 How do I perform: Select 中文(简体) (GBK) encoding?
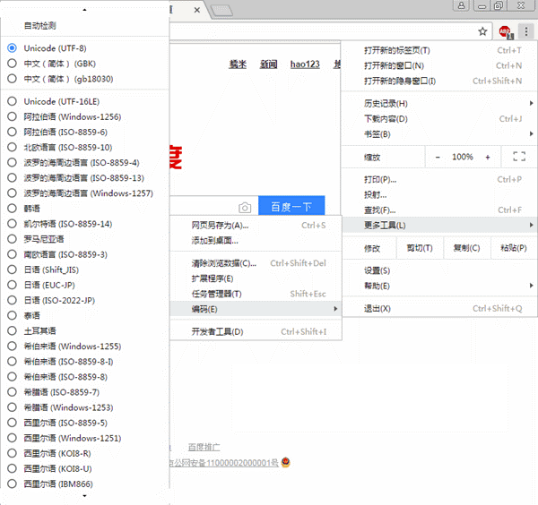85,64
